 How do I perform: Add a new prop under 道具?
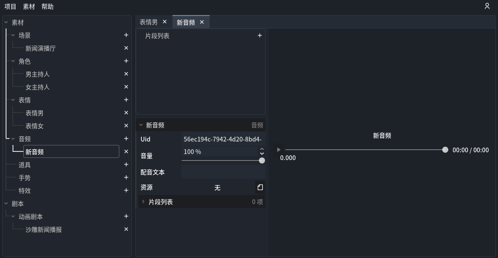click(126, 164)
